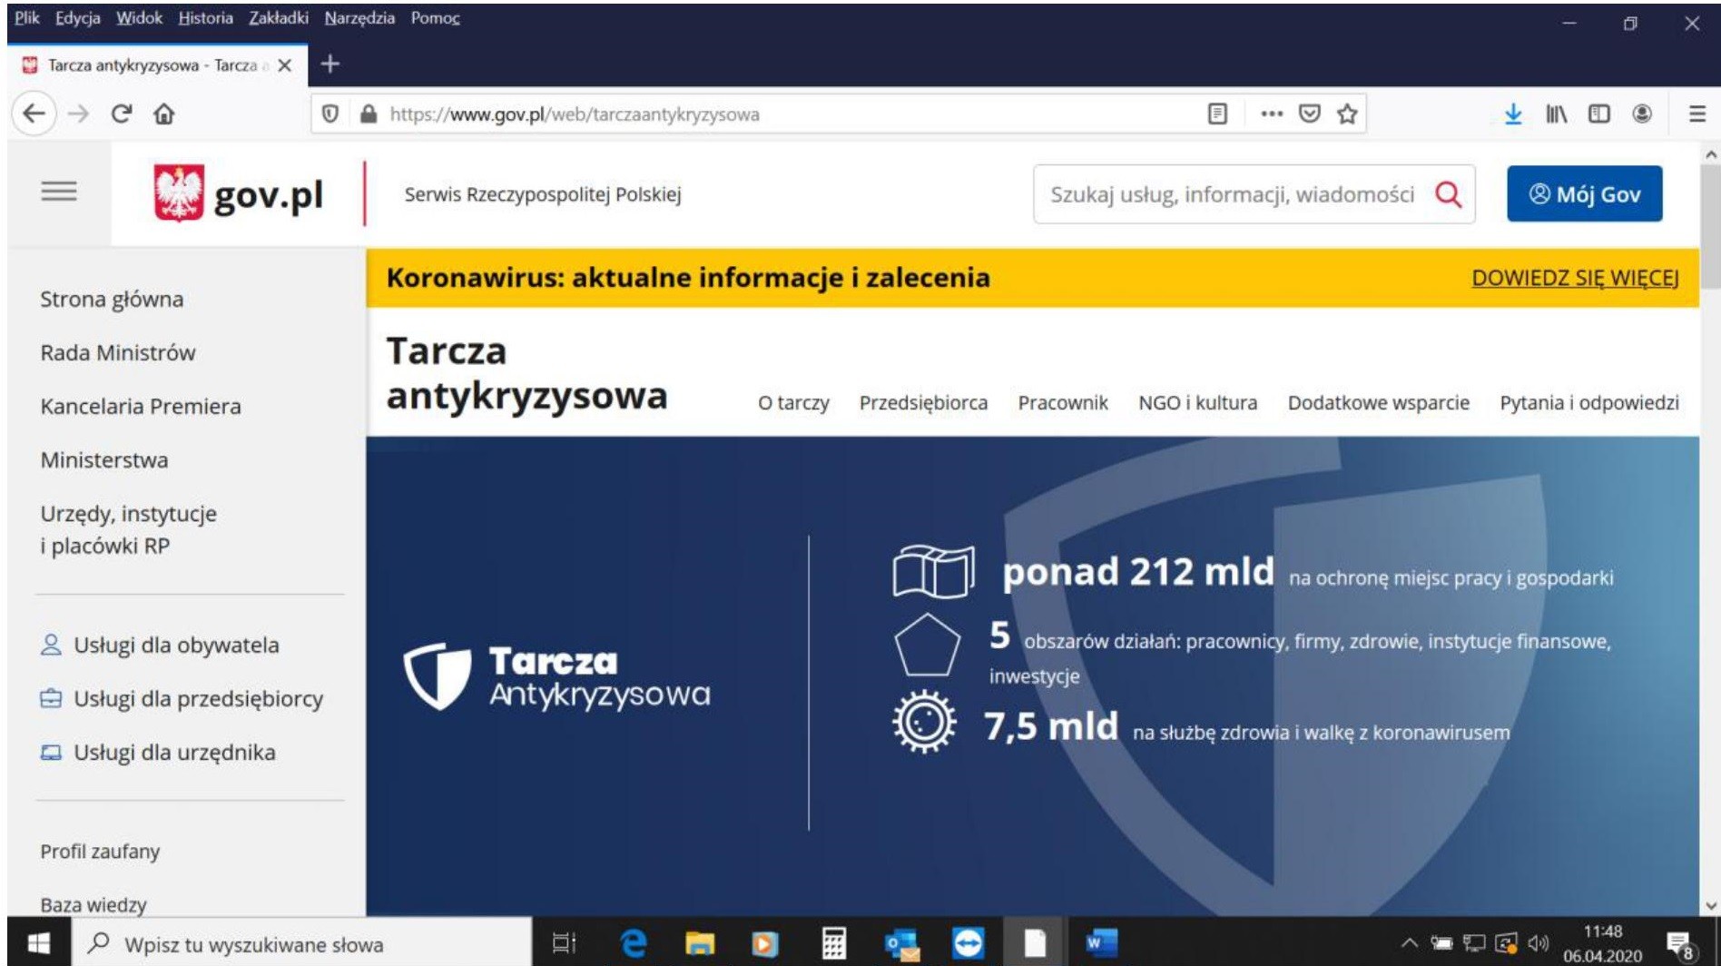This screenshot has height=966, width=1721.
Task: Click the red search magnifier icon
Action: coord(1448,194)
